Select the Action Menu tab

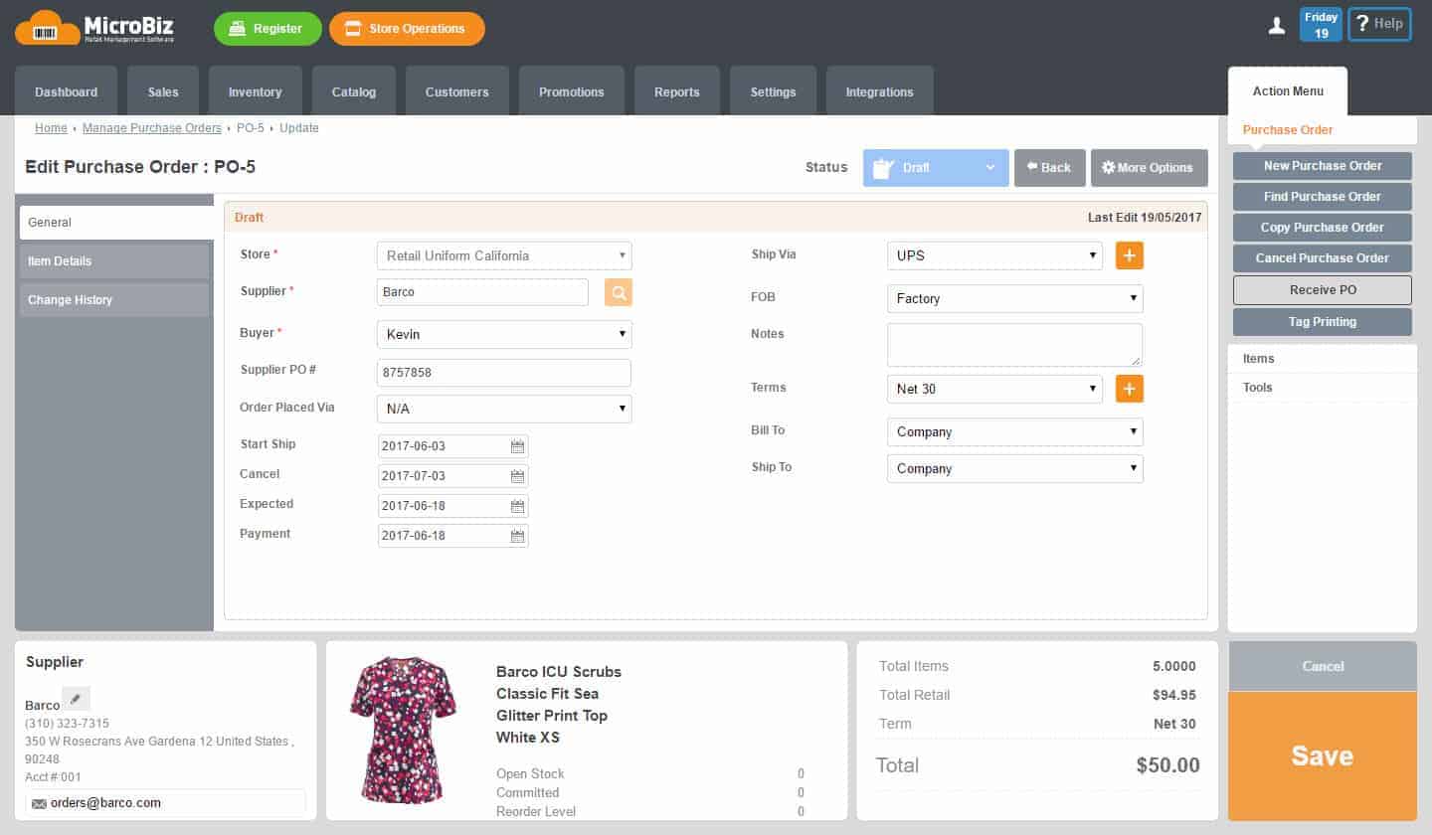(x=1288, y=91)
